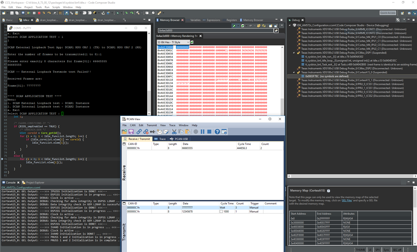This screenshot has height=252, width=417.
Task: Open the Transmit menu in PCAN-View
Action: tap(152, 125)
